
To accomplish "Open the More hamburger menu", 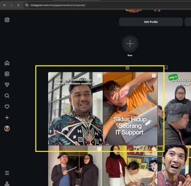I will tap(7, 173).
